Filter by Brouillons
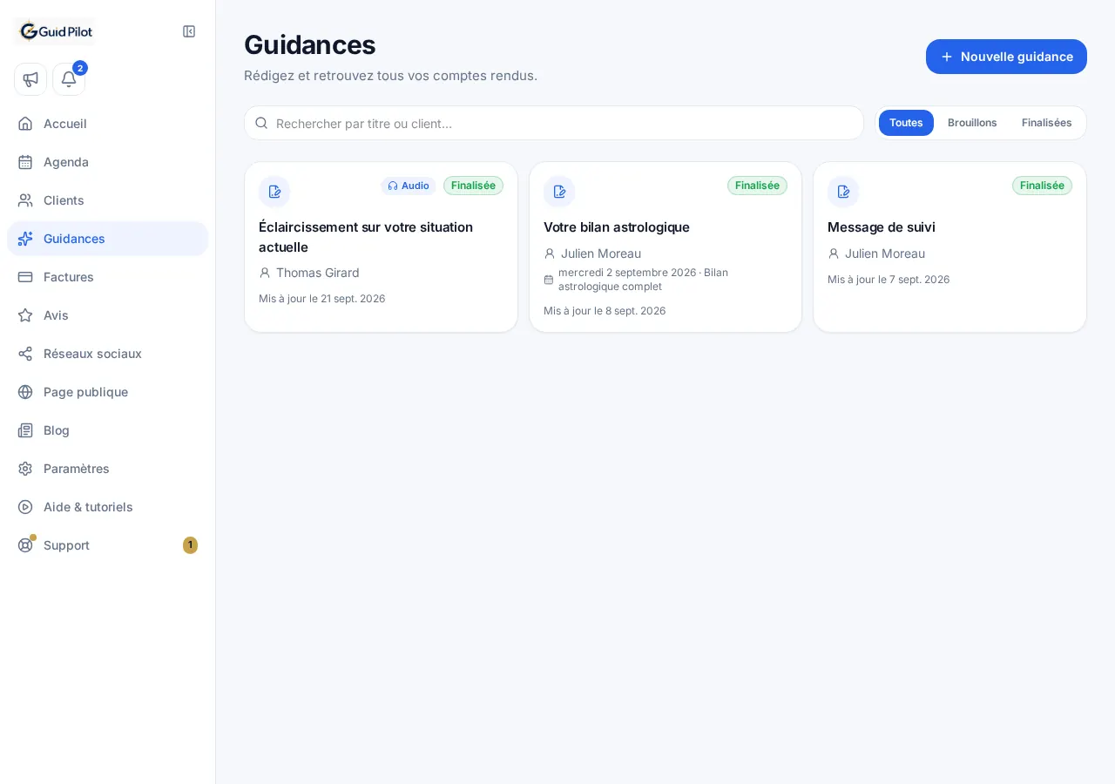1115x784 pixels. pyautogui.click(x=972, y=123)
